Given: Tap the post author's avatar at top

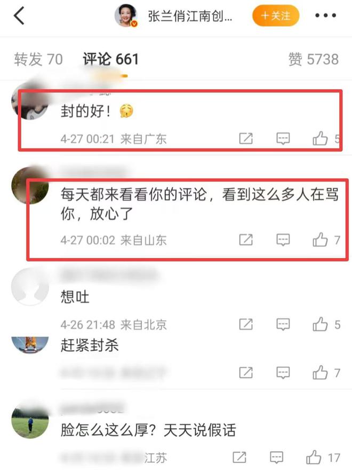Looking at the screenshot, I should coord(126,15).
